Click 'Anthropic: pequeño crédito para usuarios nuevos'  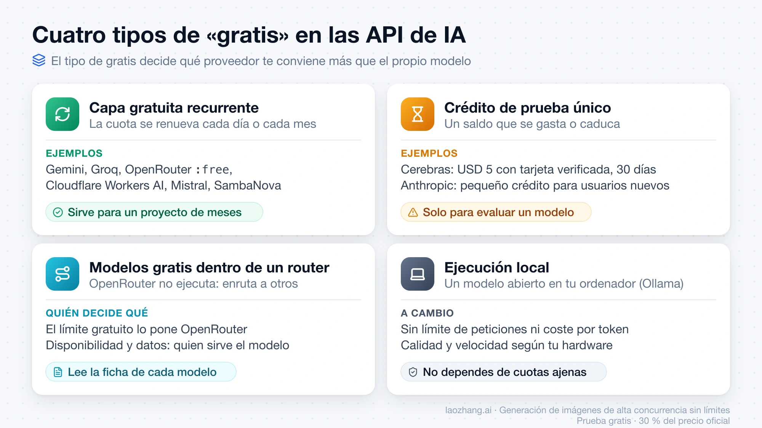coord(535,186)
